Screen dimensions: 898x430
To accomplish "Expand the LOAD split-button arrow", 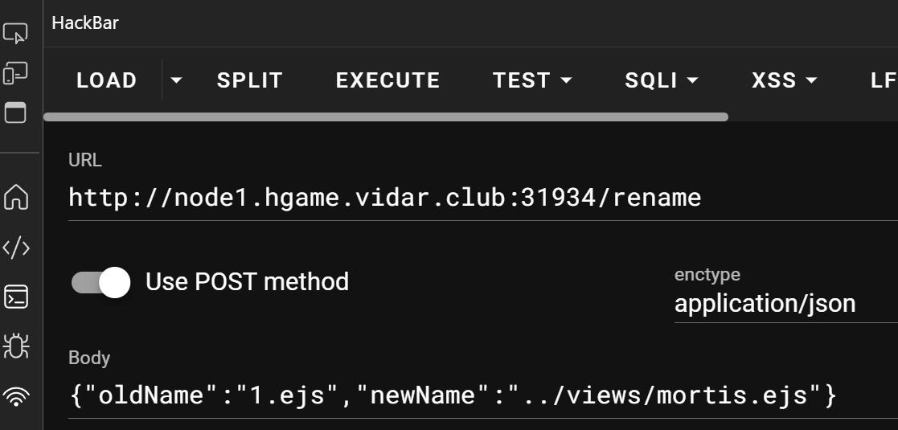I will tap(176, 80).
